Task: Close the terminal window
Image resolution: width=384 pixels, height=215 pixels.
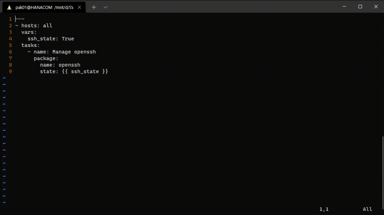Action: click(376, 7)
